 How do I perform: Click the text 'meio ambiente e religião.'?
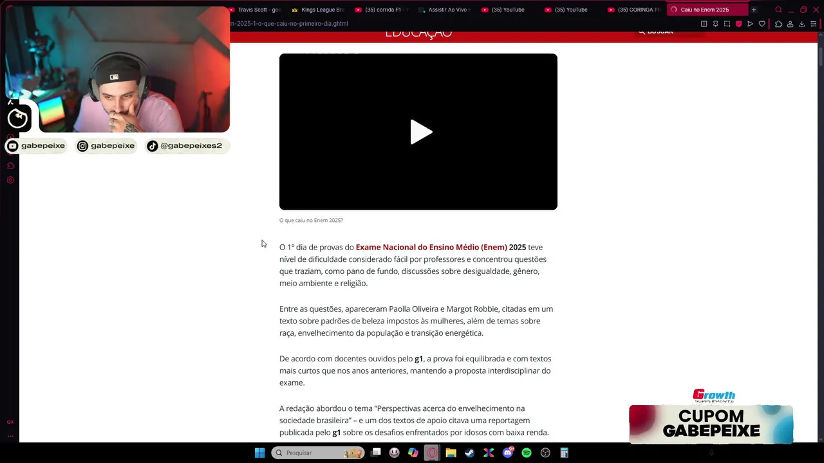tap(323, 283)
